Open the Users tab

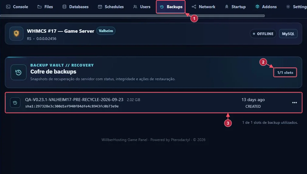click(x=142, y=7)
